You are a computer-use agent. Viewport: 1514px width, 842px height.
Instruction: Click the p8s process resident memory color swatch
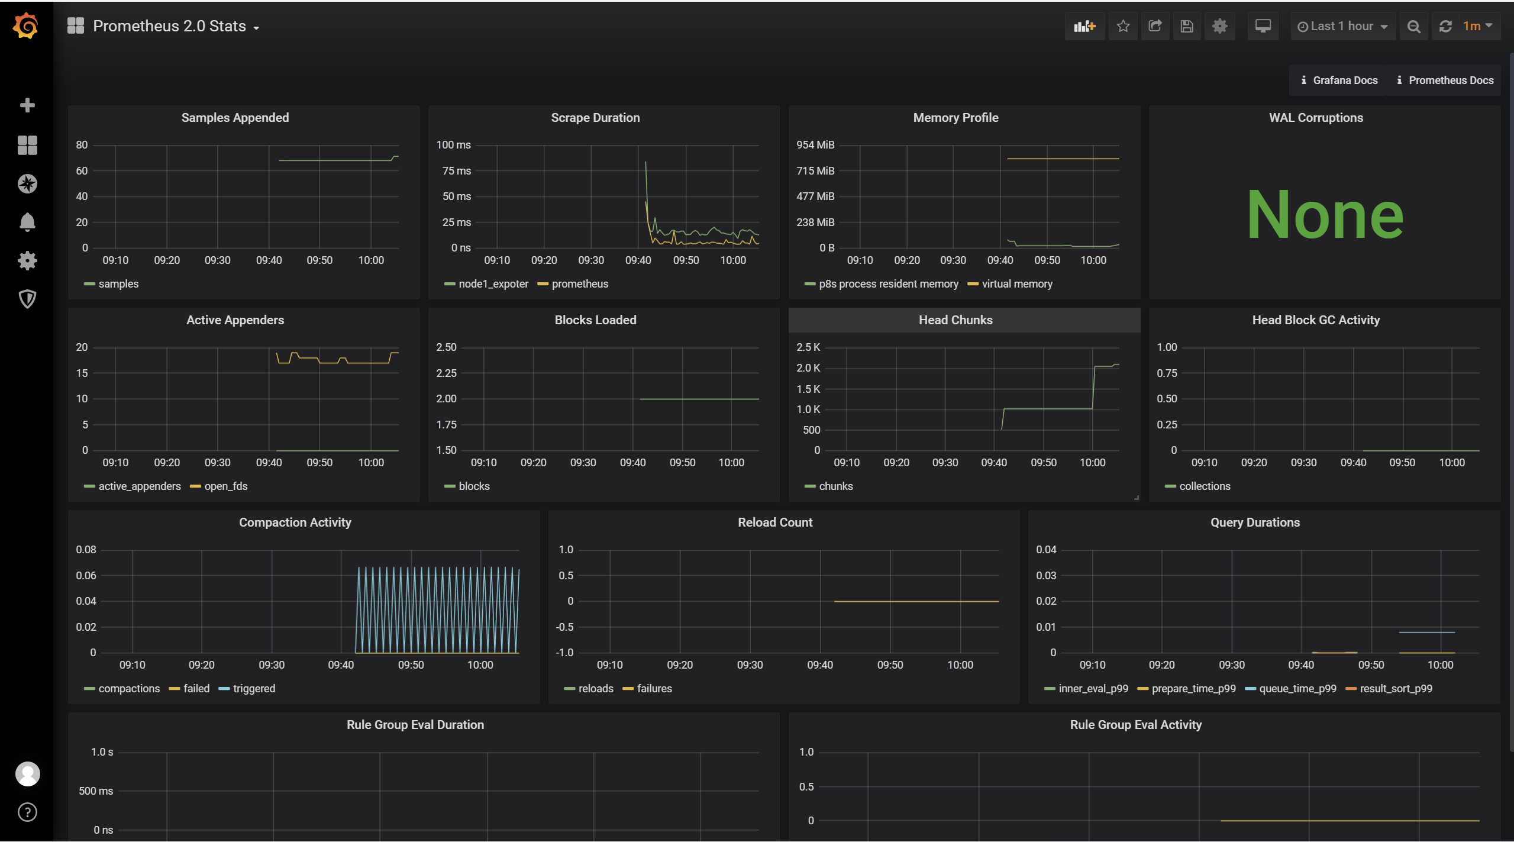pos(810,284)
